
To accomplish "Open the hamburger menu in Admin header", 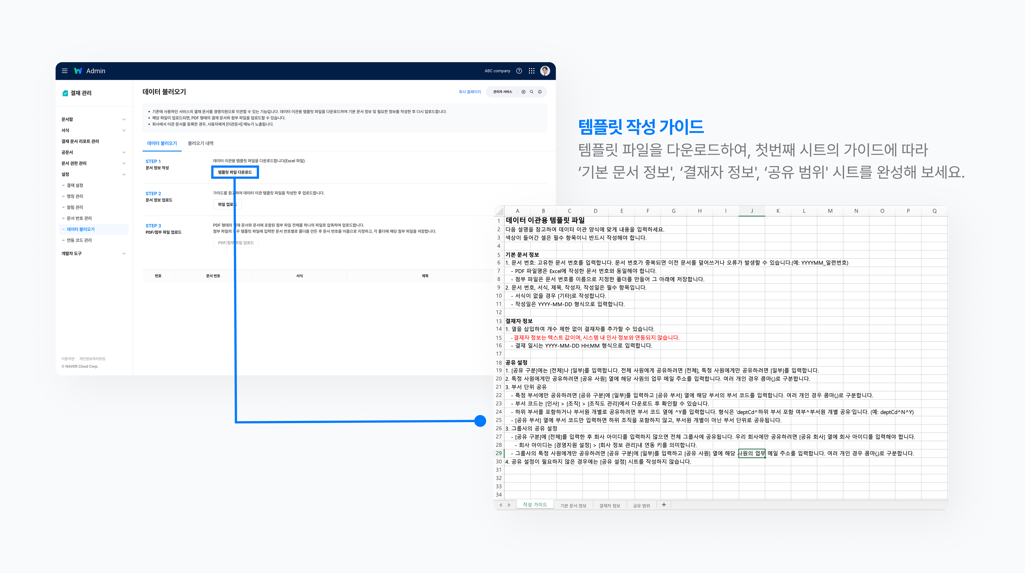I will 64,71.
